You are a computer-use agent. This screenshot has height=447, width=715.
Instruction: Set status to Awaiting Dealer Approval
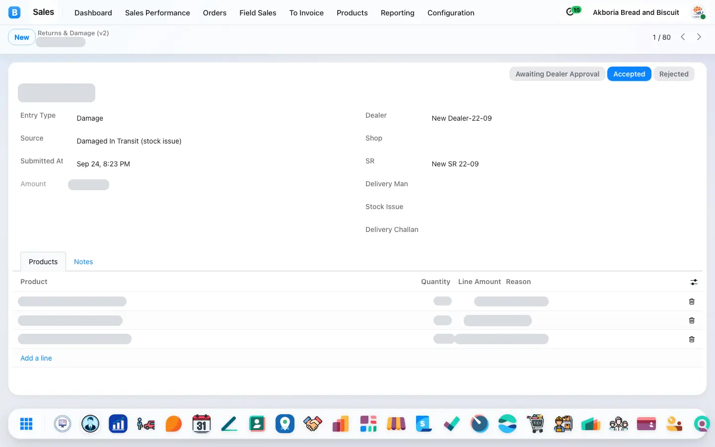[557, 74]
